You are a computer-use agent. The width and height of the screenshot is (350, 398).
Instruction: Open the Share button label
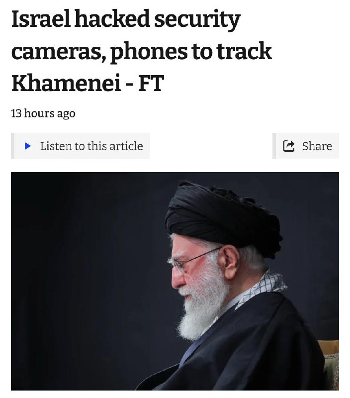pos(317,146)
